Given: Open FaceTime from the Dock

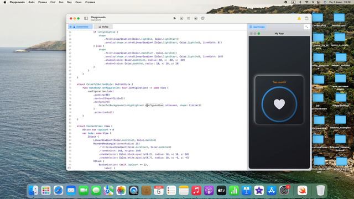Looking at the screenshot, I should point(84,190).
